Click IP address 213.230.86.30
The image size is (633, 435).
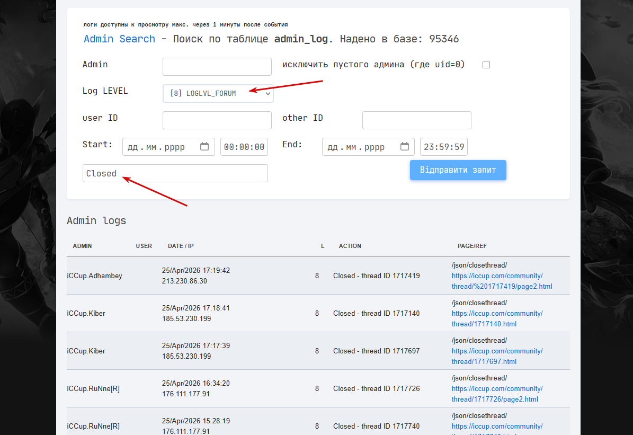pos(184,281)
